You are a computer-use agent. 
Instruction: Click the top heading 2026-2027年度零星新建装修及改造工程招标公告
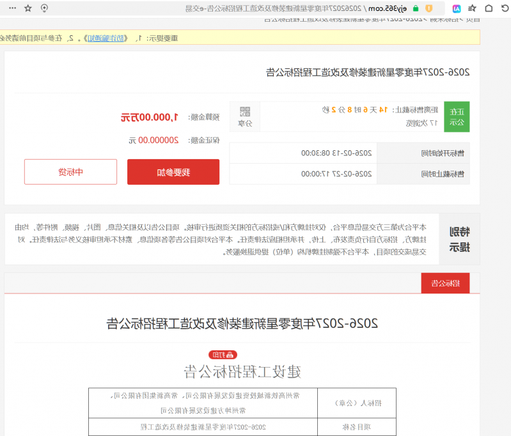click(x=368, y=72)
